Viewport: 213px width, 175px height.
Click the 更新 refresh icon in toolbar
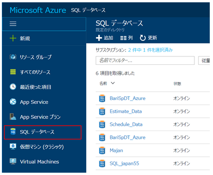pyautogui.click(x=143, y=38)
